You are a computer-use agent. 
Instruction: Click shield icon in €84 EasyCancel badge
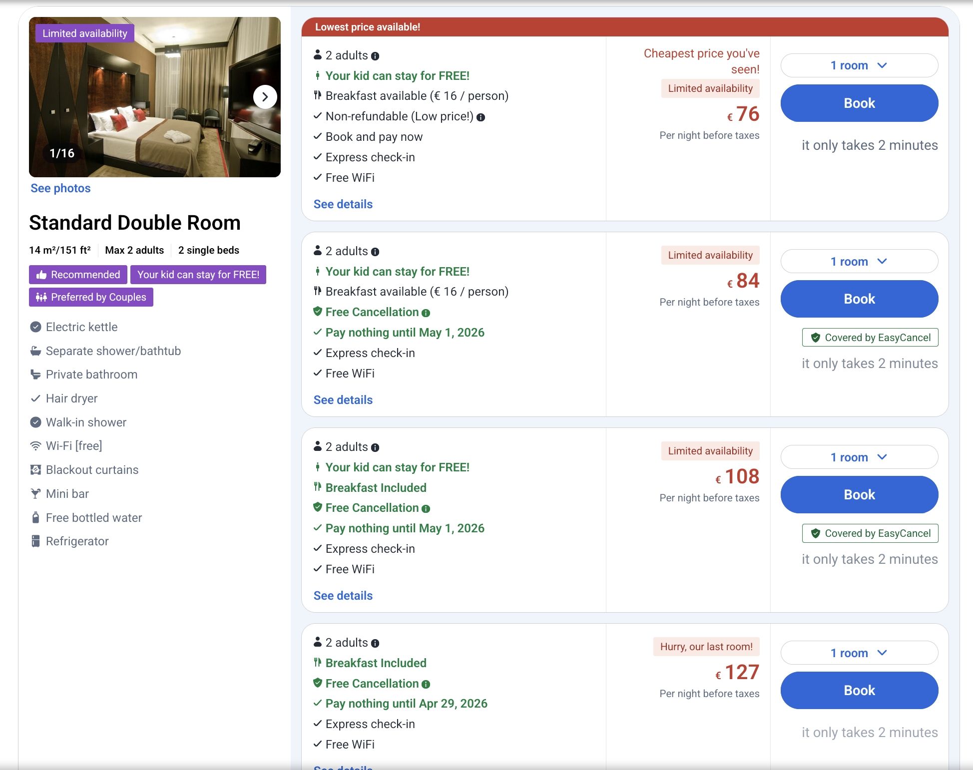[x=815, y=338]
